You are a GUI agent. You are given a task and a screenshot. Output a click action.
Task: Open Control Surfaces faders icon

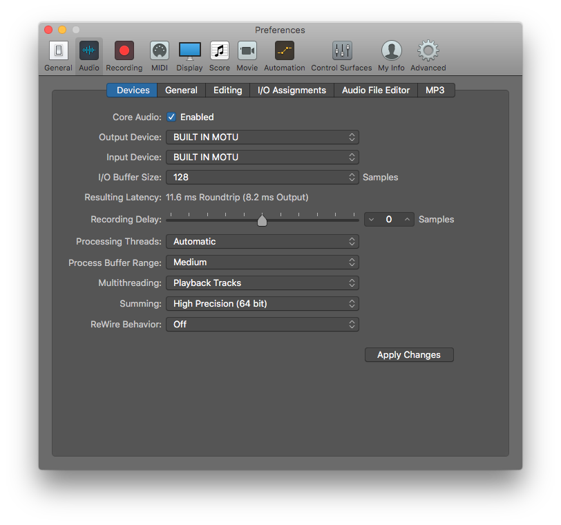[x=342, y=51]
